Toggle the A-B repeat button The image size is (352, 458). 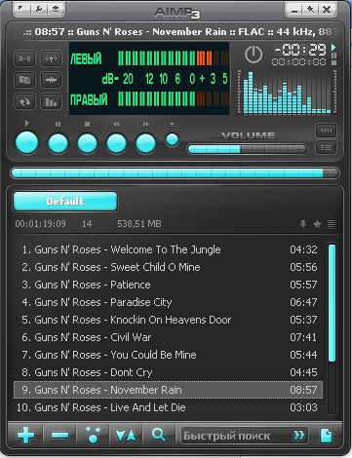click(25, 58)
